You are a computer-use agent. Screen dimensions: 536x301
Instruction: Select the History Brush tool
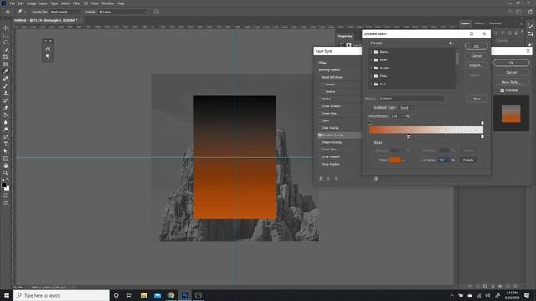[x=6, y=100]
